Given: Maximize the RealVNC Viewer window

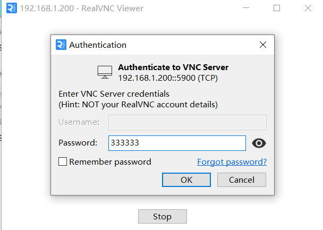Looking at the screenshot, I should [x=277, y=8].
